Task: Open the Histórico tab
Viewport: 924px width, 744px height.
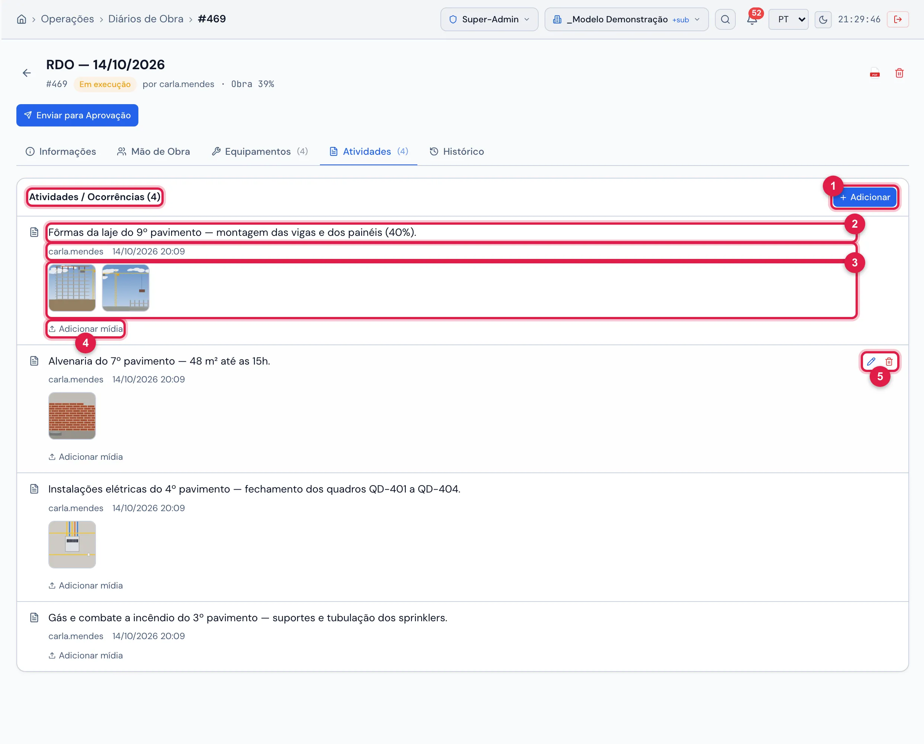Action: click(x=456, y=151)
